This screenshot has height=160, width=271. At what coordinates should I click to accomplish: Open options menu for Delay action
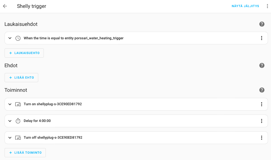pyautogui.click(x=262, y=121)
